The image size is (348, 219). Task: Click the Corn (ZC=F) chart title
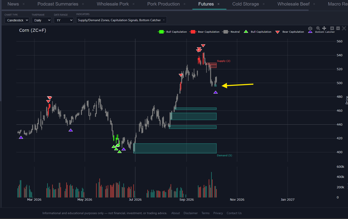click(32, 30)
